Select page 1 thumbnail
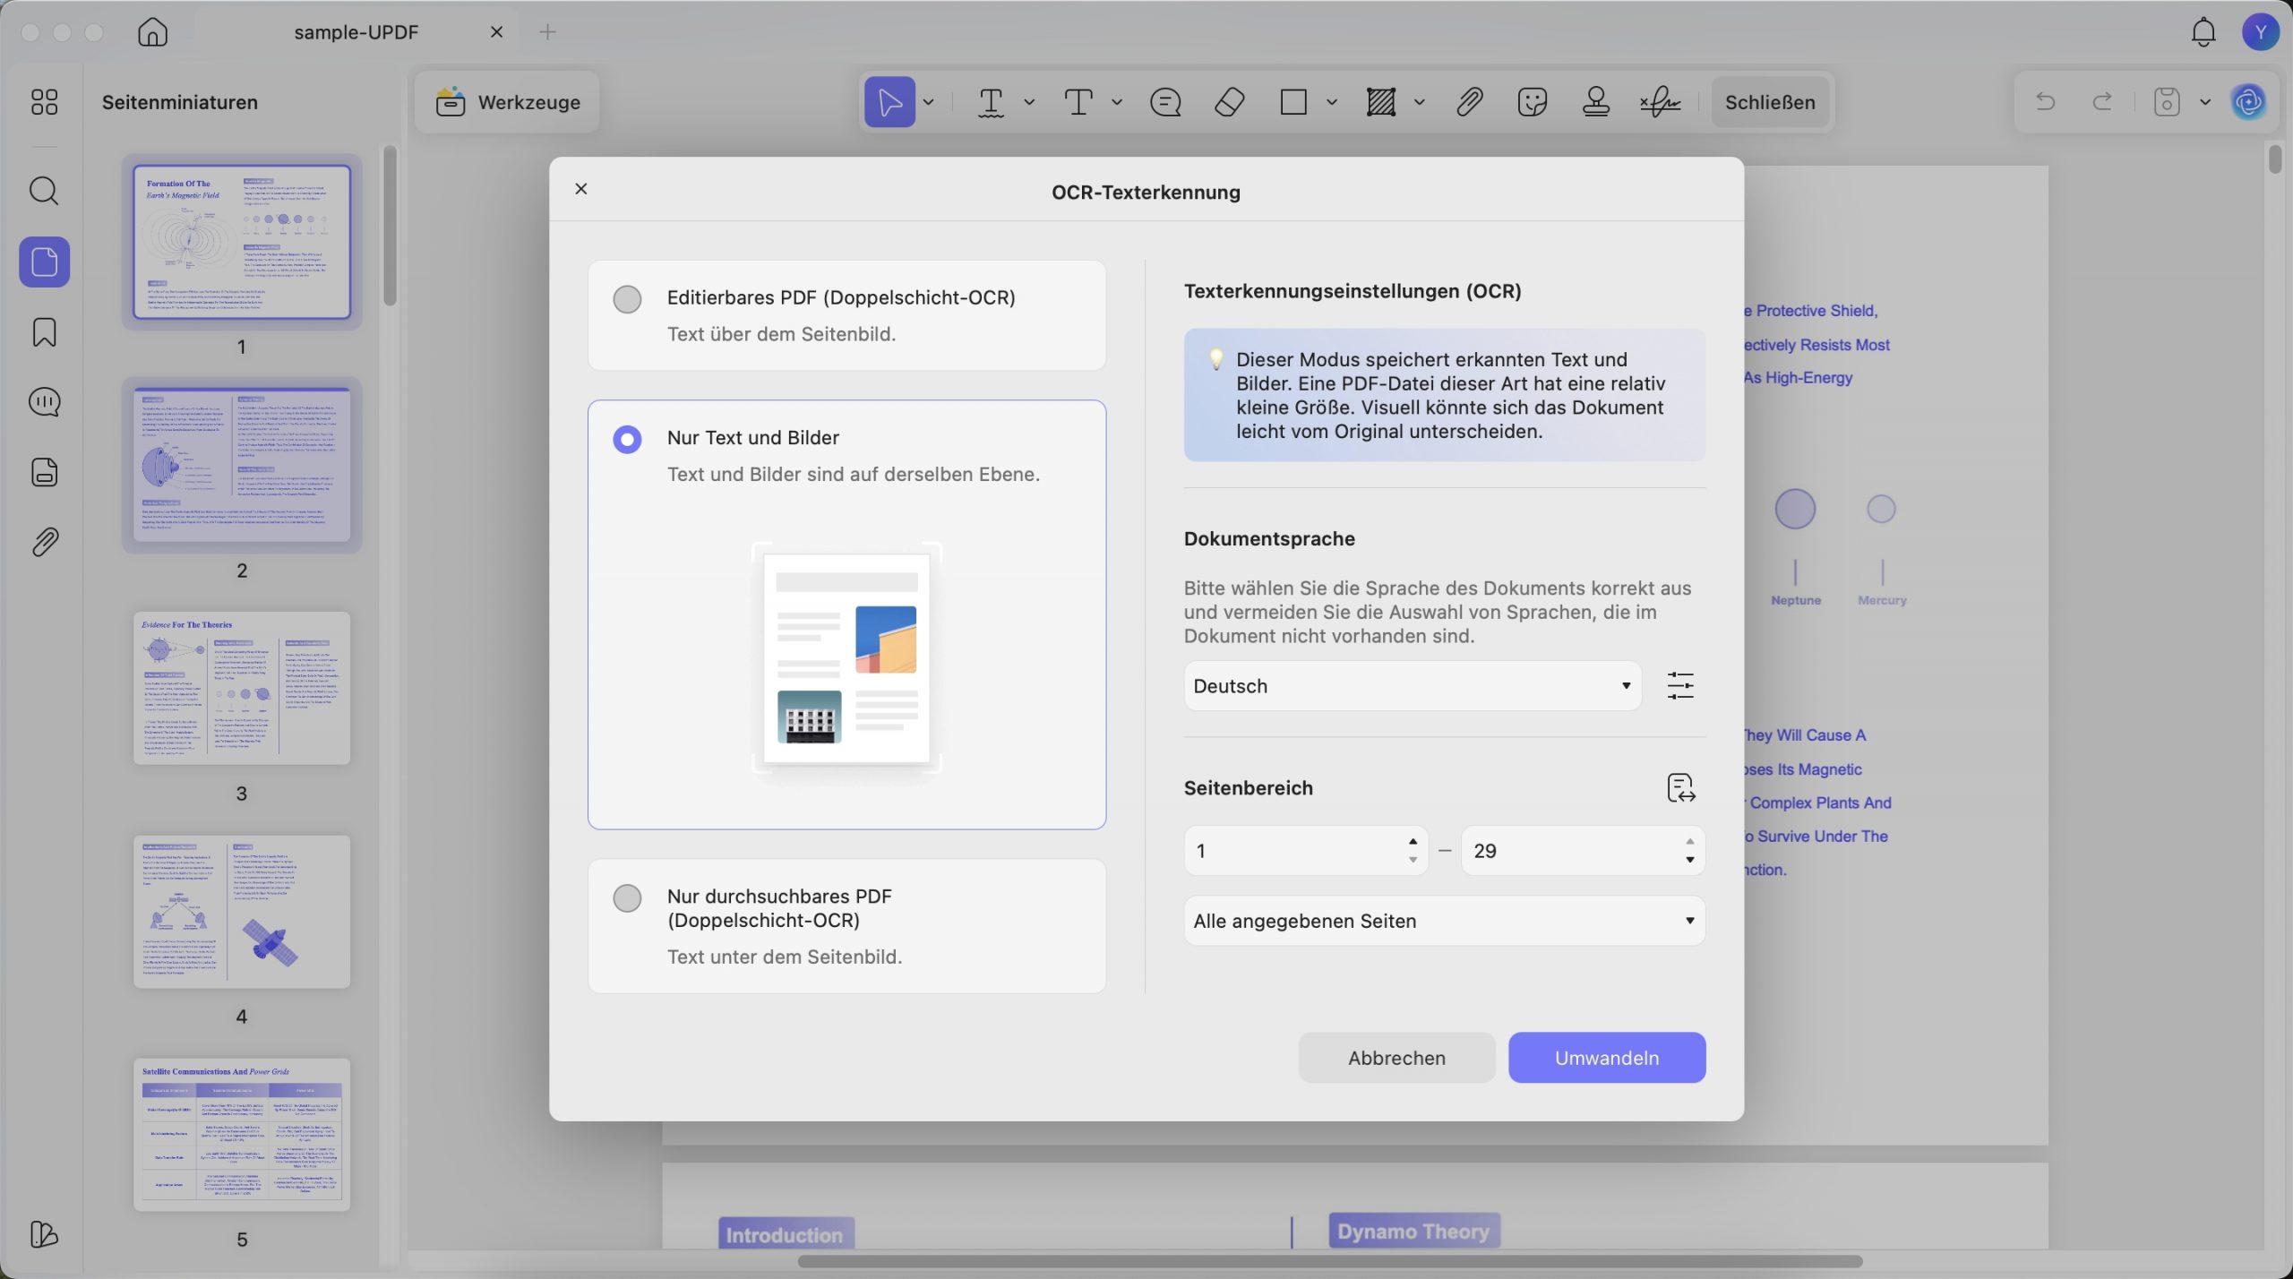Viewport: 2293px width, 1279px height. point(242,242)
